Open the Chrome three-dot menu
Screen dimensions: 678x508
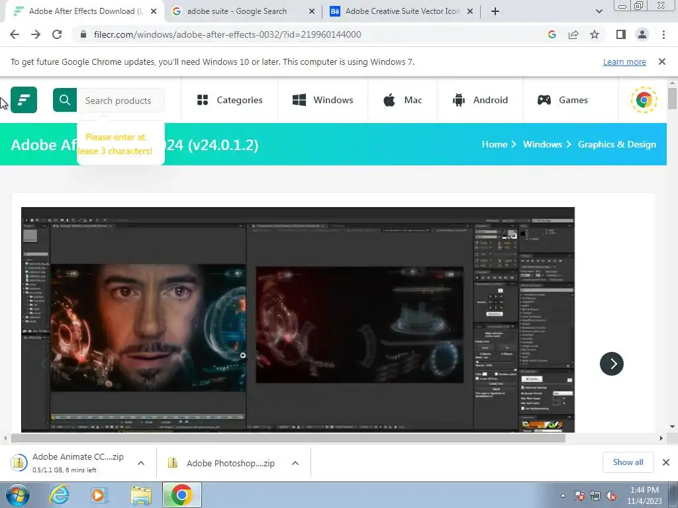pos(663,34)
